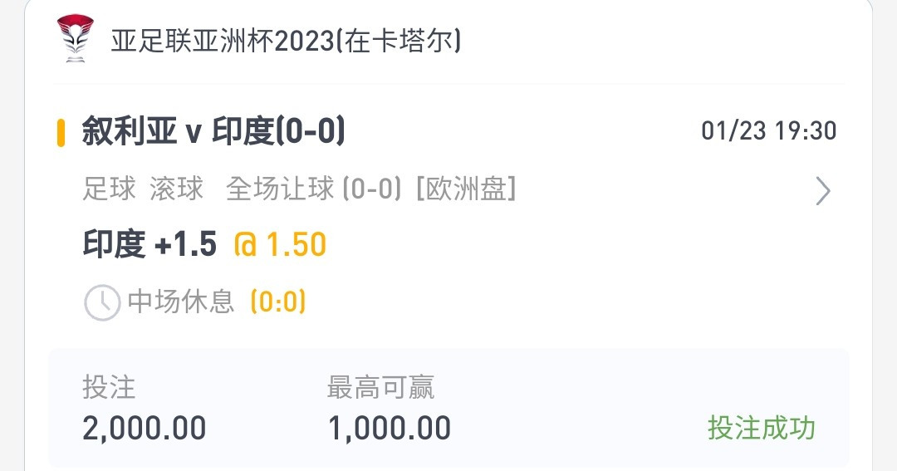Click the [欧洲盘] odds format label
This screenshot has height=471, width=897.
(x=466, y=189)
